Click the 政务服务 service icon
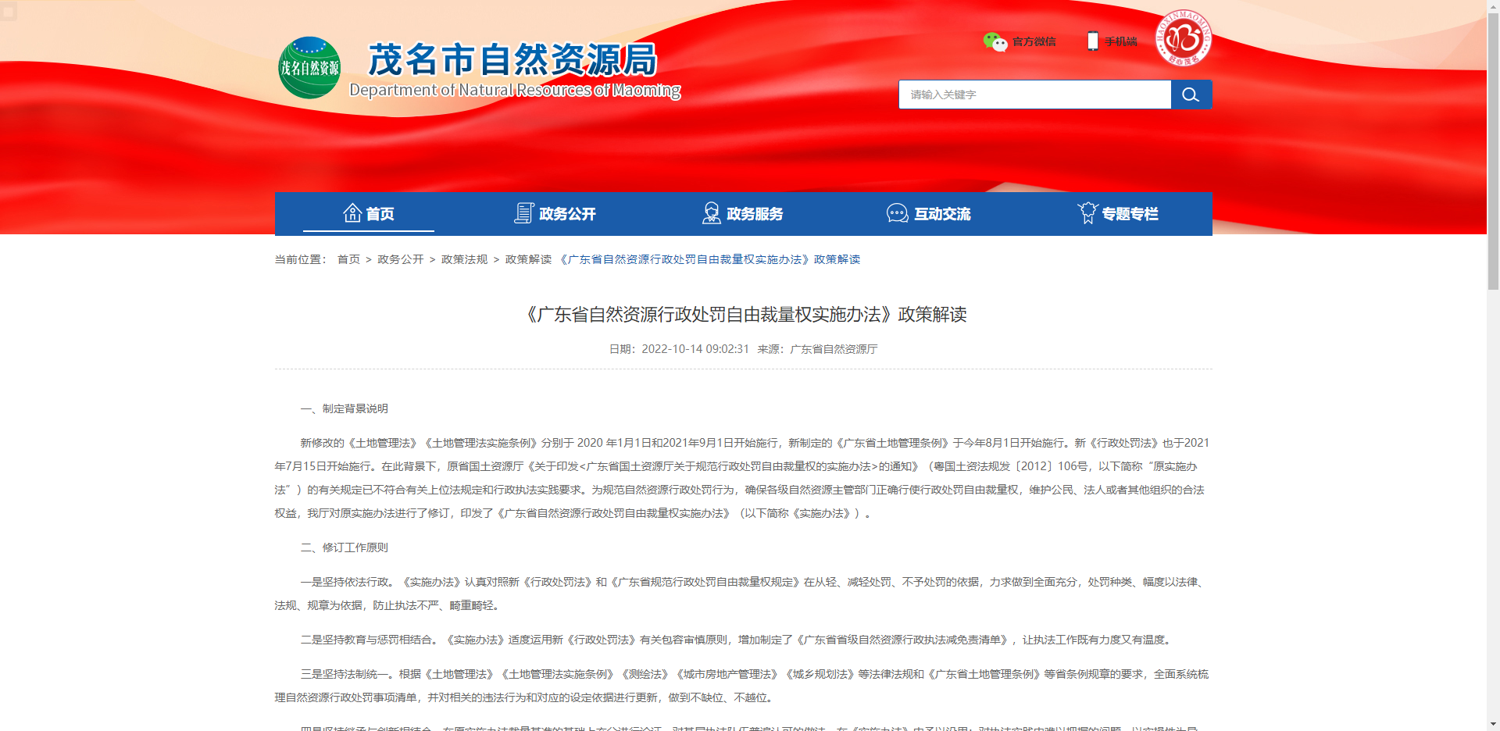This screenshot has height=731, width=1500. [711, 212]
